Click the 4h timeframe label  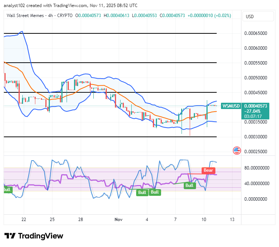(x=50, y=16)
